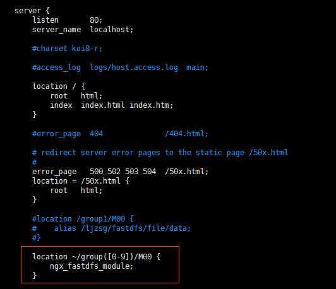Select the '#charset koi8-r;' comment

(67, 49)
